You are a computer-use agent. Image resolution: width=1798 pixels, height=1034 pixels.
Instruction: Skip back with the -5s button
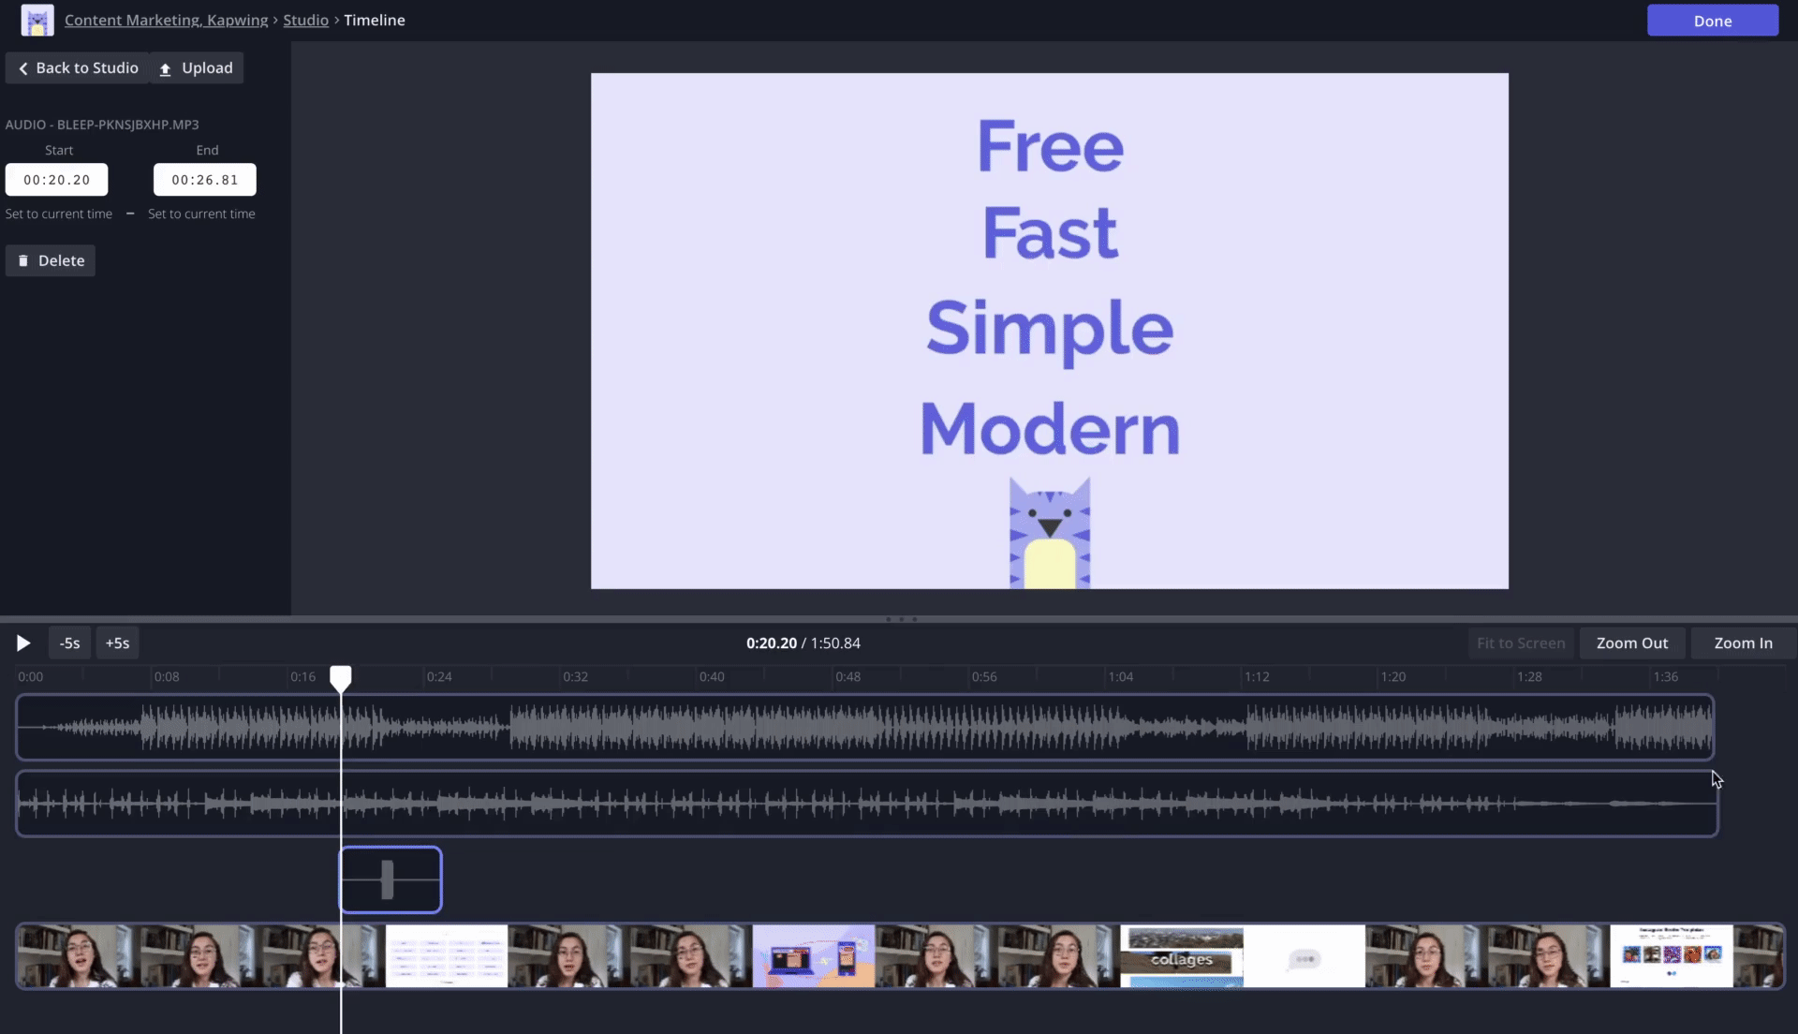69,643
